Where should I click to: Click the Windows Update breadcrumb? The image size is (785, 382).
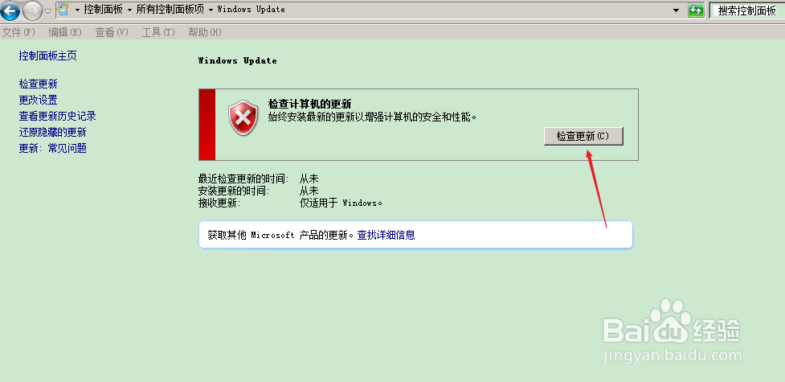click(251, 10)
